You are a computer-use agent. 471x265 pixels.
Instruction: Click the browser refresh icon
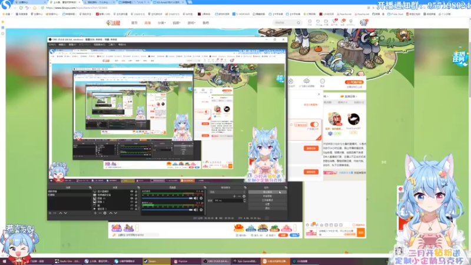(x=21, y=8)
